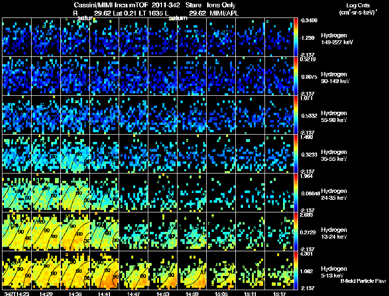Click the 0.06648 color scale value
Screen dimensions: 389x296
coord(311,193)
